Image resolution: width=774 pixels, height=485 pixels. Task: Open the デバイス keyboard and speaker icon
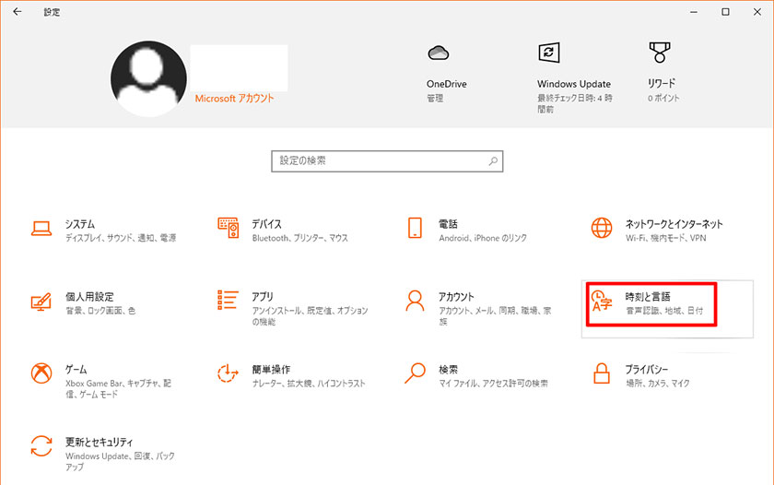[229, 228]
